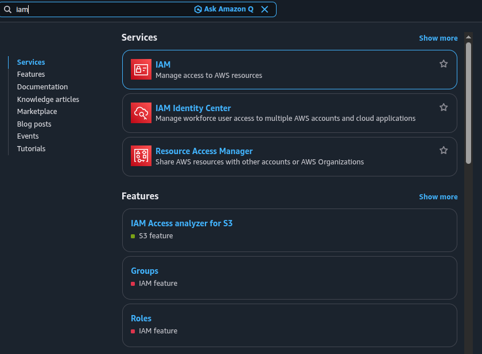Viewport: 482px width, 354px height.
Task: Favorite IAM with its star
Action: coord(444,64)
